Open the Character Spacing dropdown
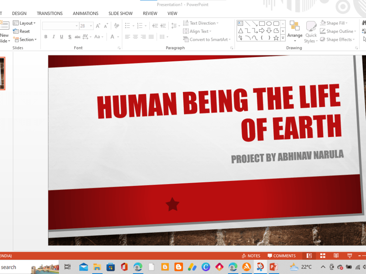366x274 pixels. pyautogui.click(x=87, y=37)
